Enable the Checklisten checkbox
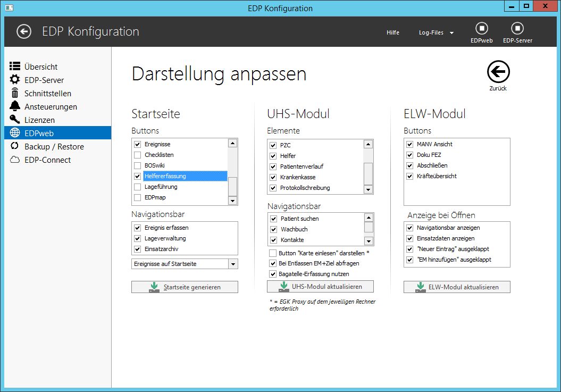 click(138, 155)
